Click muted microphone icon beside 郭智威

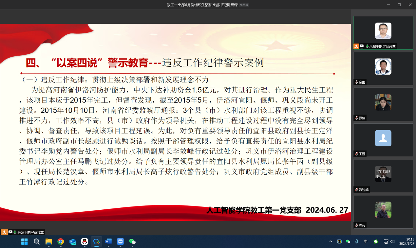[356, 190]
